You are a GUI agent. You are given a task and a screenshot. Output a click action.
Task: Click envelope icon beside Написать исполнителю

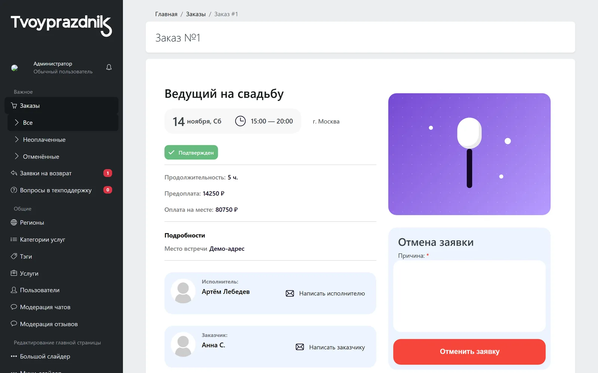click(290, 294)
